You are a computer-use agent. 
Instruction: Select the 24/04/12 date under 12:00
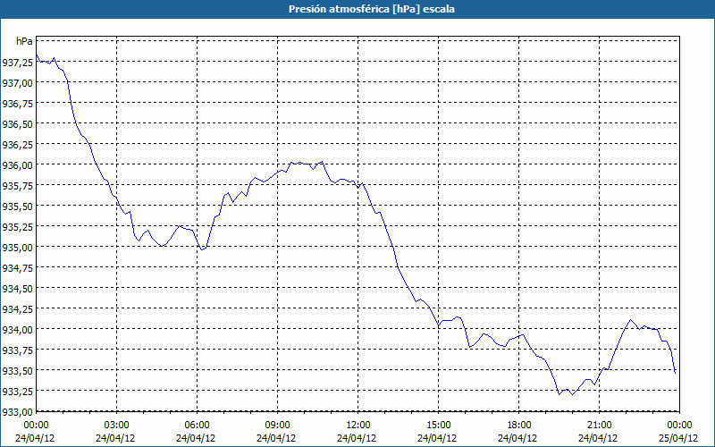pyautogui.click(x=357, y=438)
